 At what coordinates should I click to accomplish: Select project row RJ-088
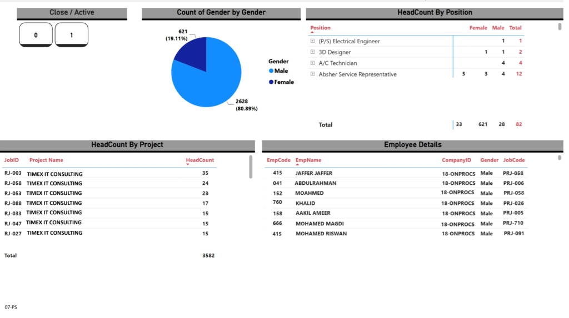point(109,203)
